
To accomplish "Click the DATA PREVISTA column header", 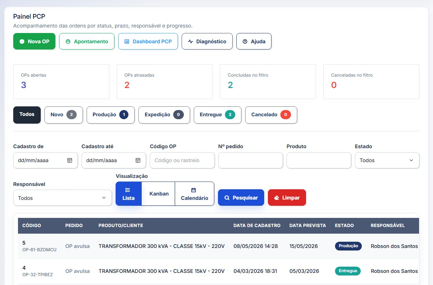I will click(x=308, y=225).
